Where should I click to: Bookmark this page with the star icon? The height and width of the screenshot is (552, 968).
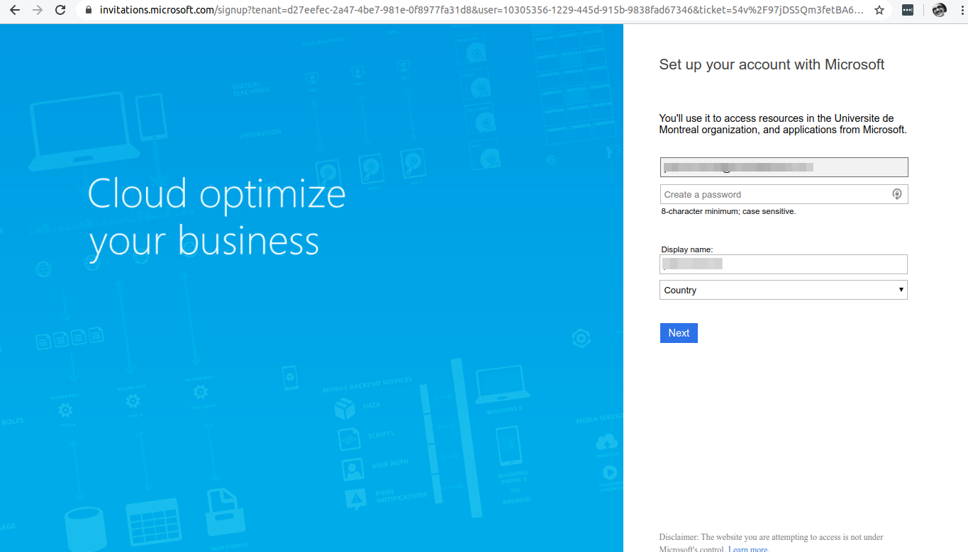click(879, 11)
